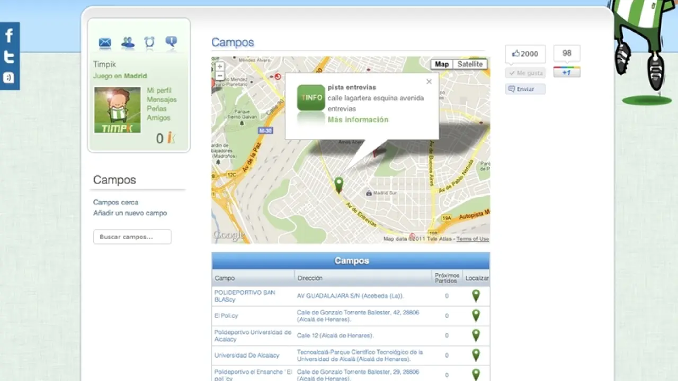
Task: Open the envelope messages icon
Action: click(105, 43)
